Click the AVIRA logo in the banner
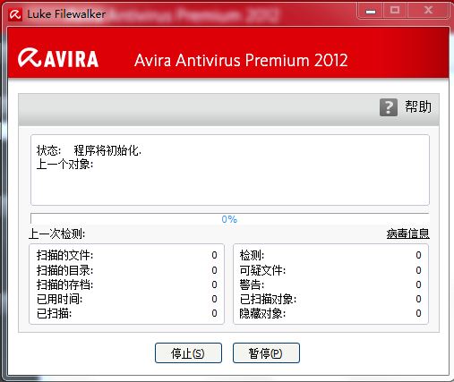Viewport: 454px width, 382px height. pos(58,58)
